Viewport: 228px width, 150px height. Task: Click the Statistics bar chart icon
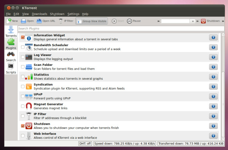click(x=29, y=77)
